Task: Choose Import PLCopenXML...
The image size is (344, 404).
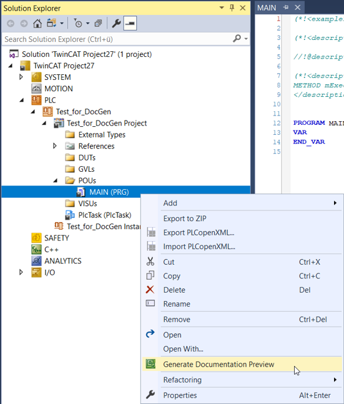Action: 242,247
